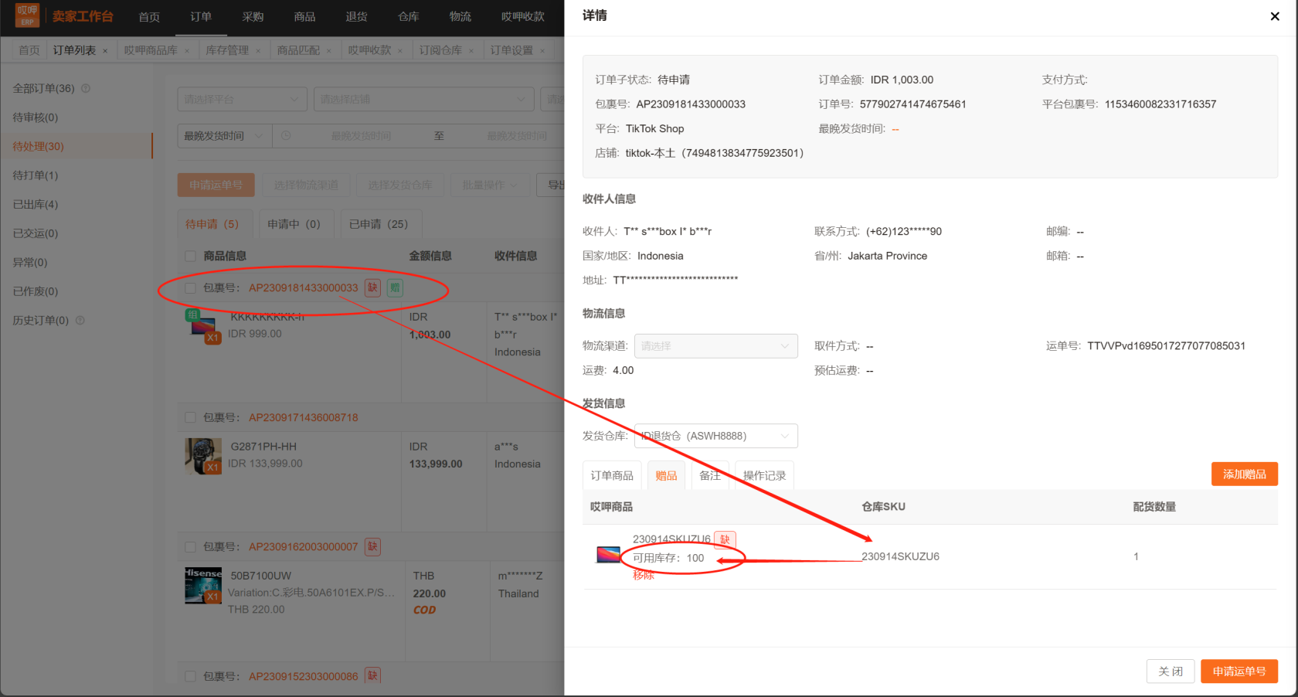Check the box for package AP2309171436008718
This screenshot has height=697, width=1298.
(x=190, y=417)
